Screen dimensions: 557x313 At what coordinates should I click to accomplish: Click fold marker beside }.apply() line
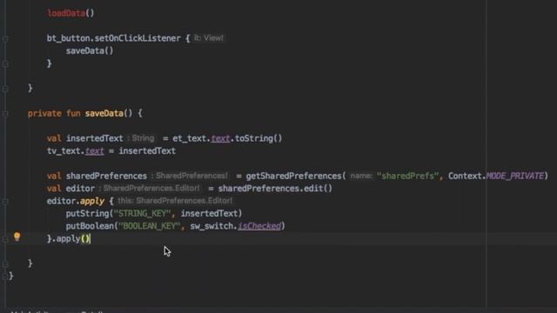tap(5, 239)
